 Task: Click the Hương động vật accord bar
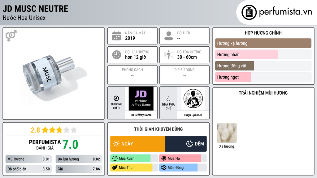tap(263, 66)
